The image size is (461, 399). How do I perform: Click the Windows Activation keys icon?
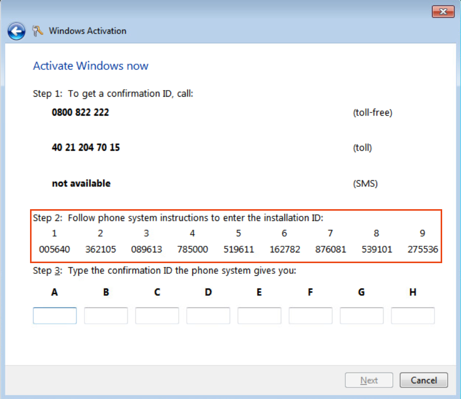coord(37,31)
